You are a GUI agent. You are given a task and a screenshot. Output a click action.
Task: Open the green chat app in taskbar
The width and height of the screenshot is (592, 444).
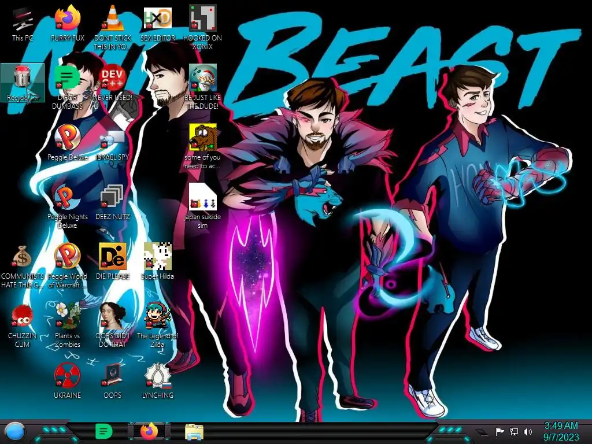point(104,431)
